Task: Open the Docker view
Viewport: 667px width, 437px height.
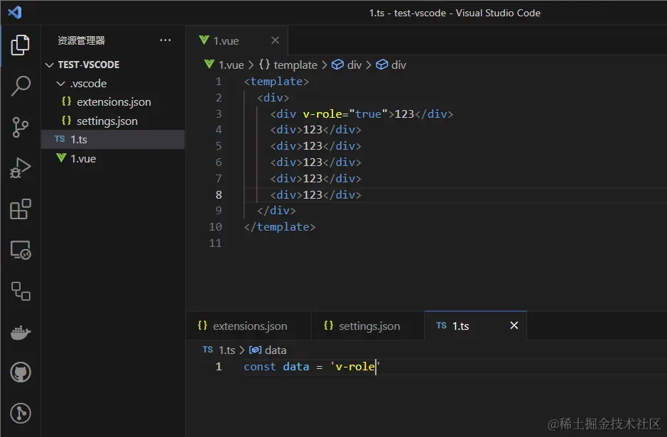Action: 21,332
